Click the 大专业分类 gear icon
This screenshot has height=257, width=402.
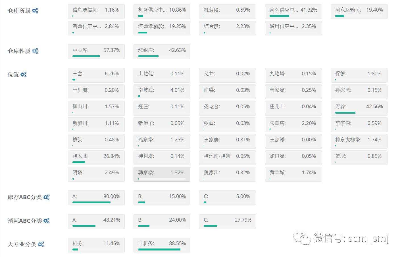[41, 244]
